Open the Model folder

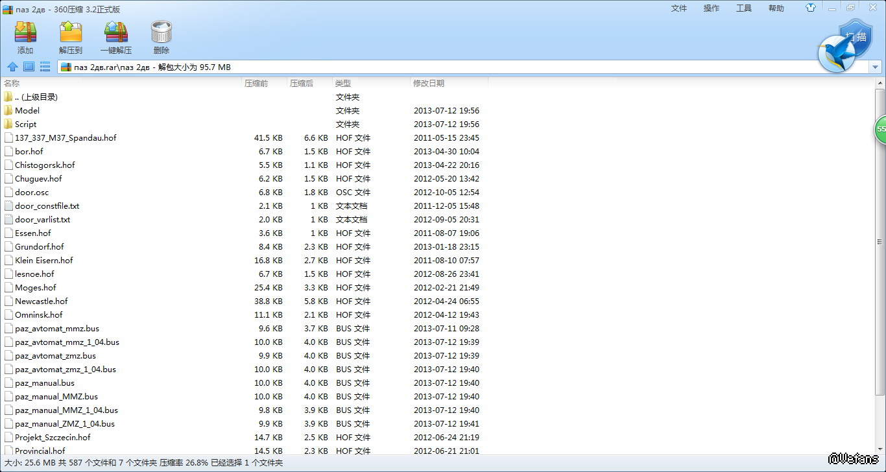point(27,111)
